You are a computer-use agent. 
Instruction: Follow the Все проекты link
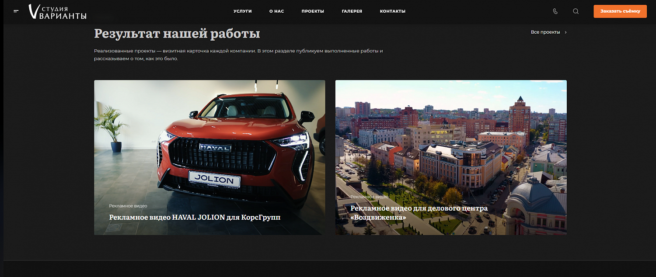[x=545, y=32]
